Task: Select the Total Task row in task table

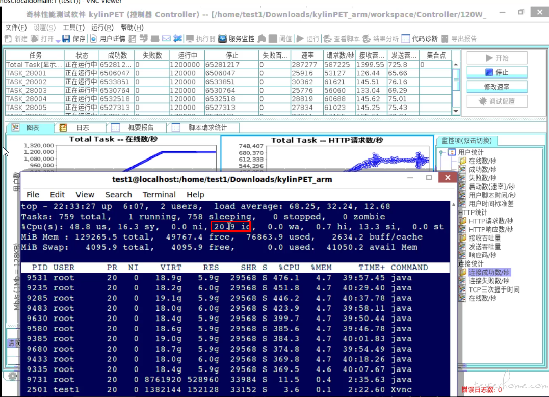Action: (228, 64)
